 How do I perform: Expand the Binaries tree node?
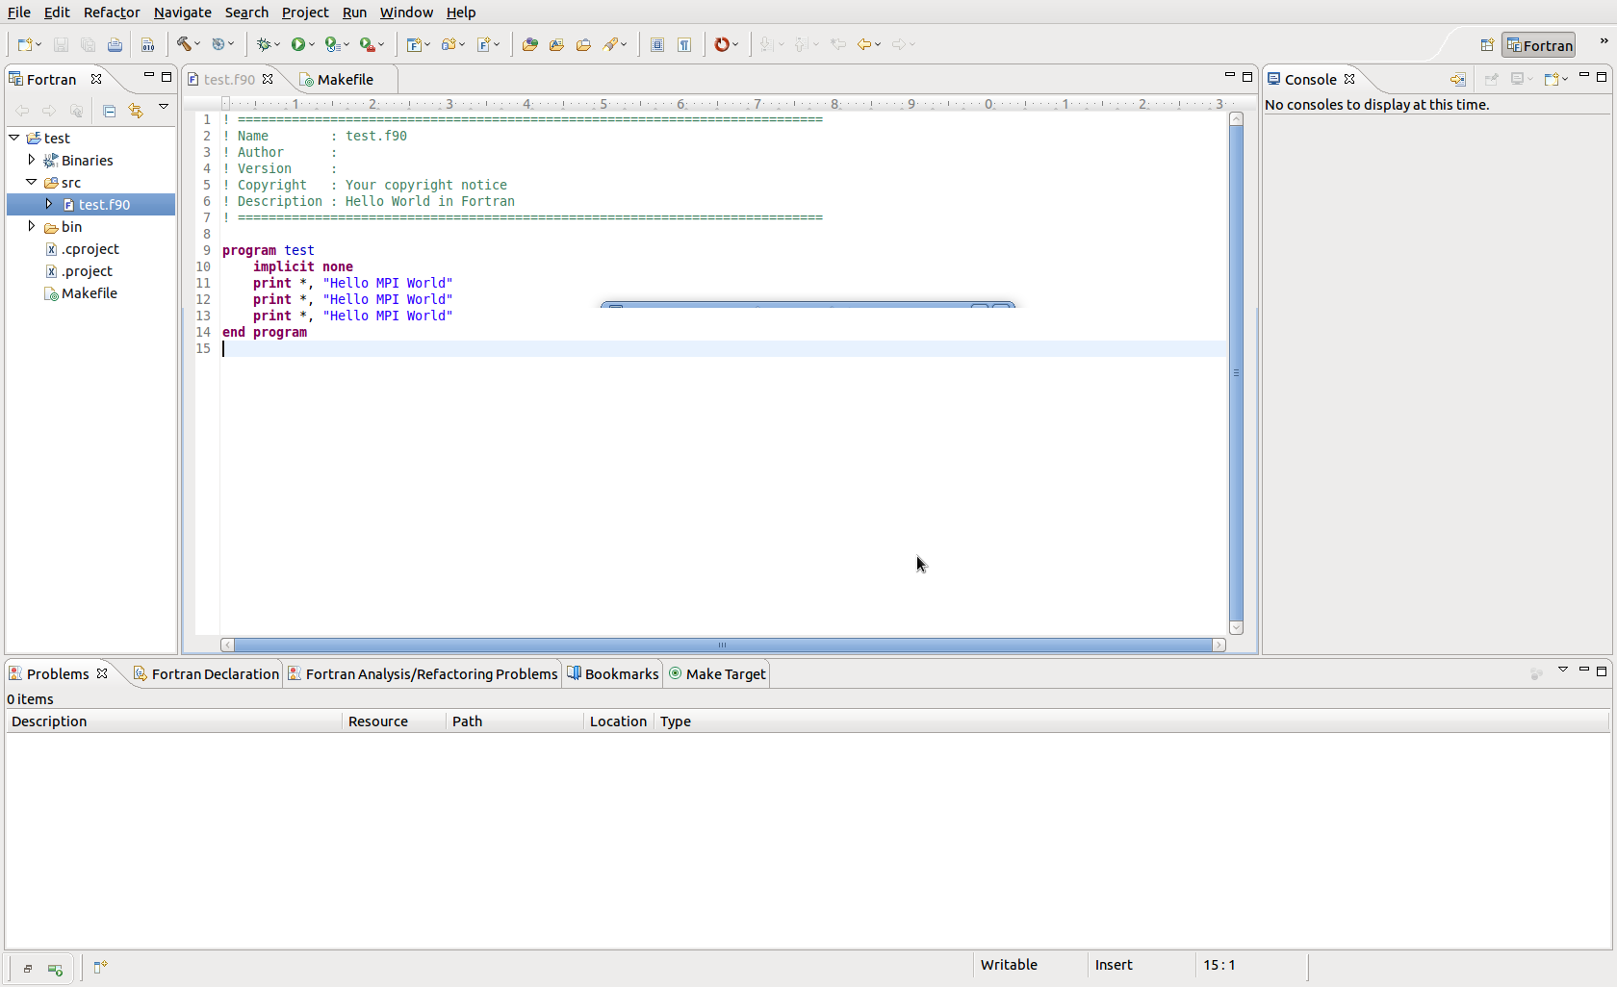pyautogui.click(x=32, y=160)
